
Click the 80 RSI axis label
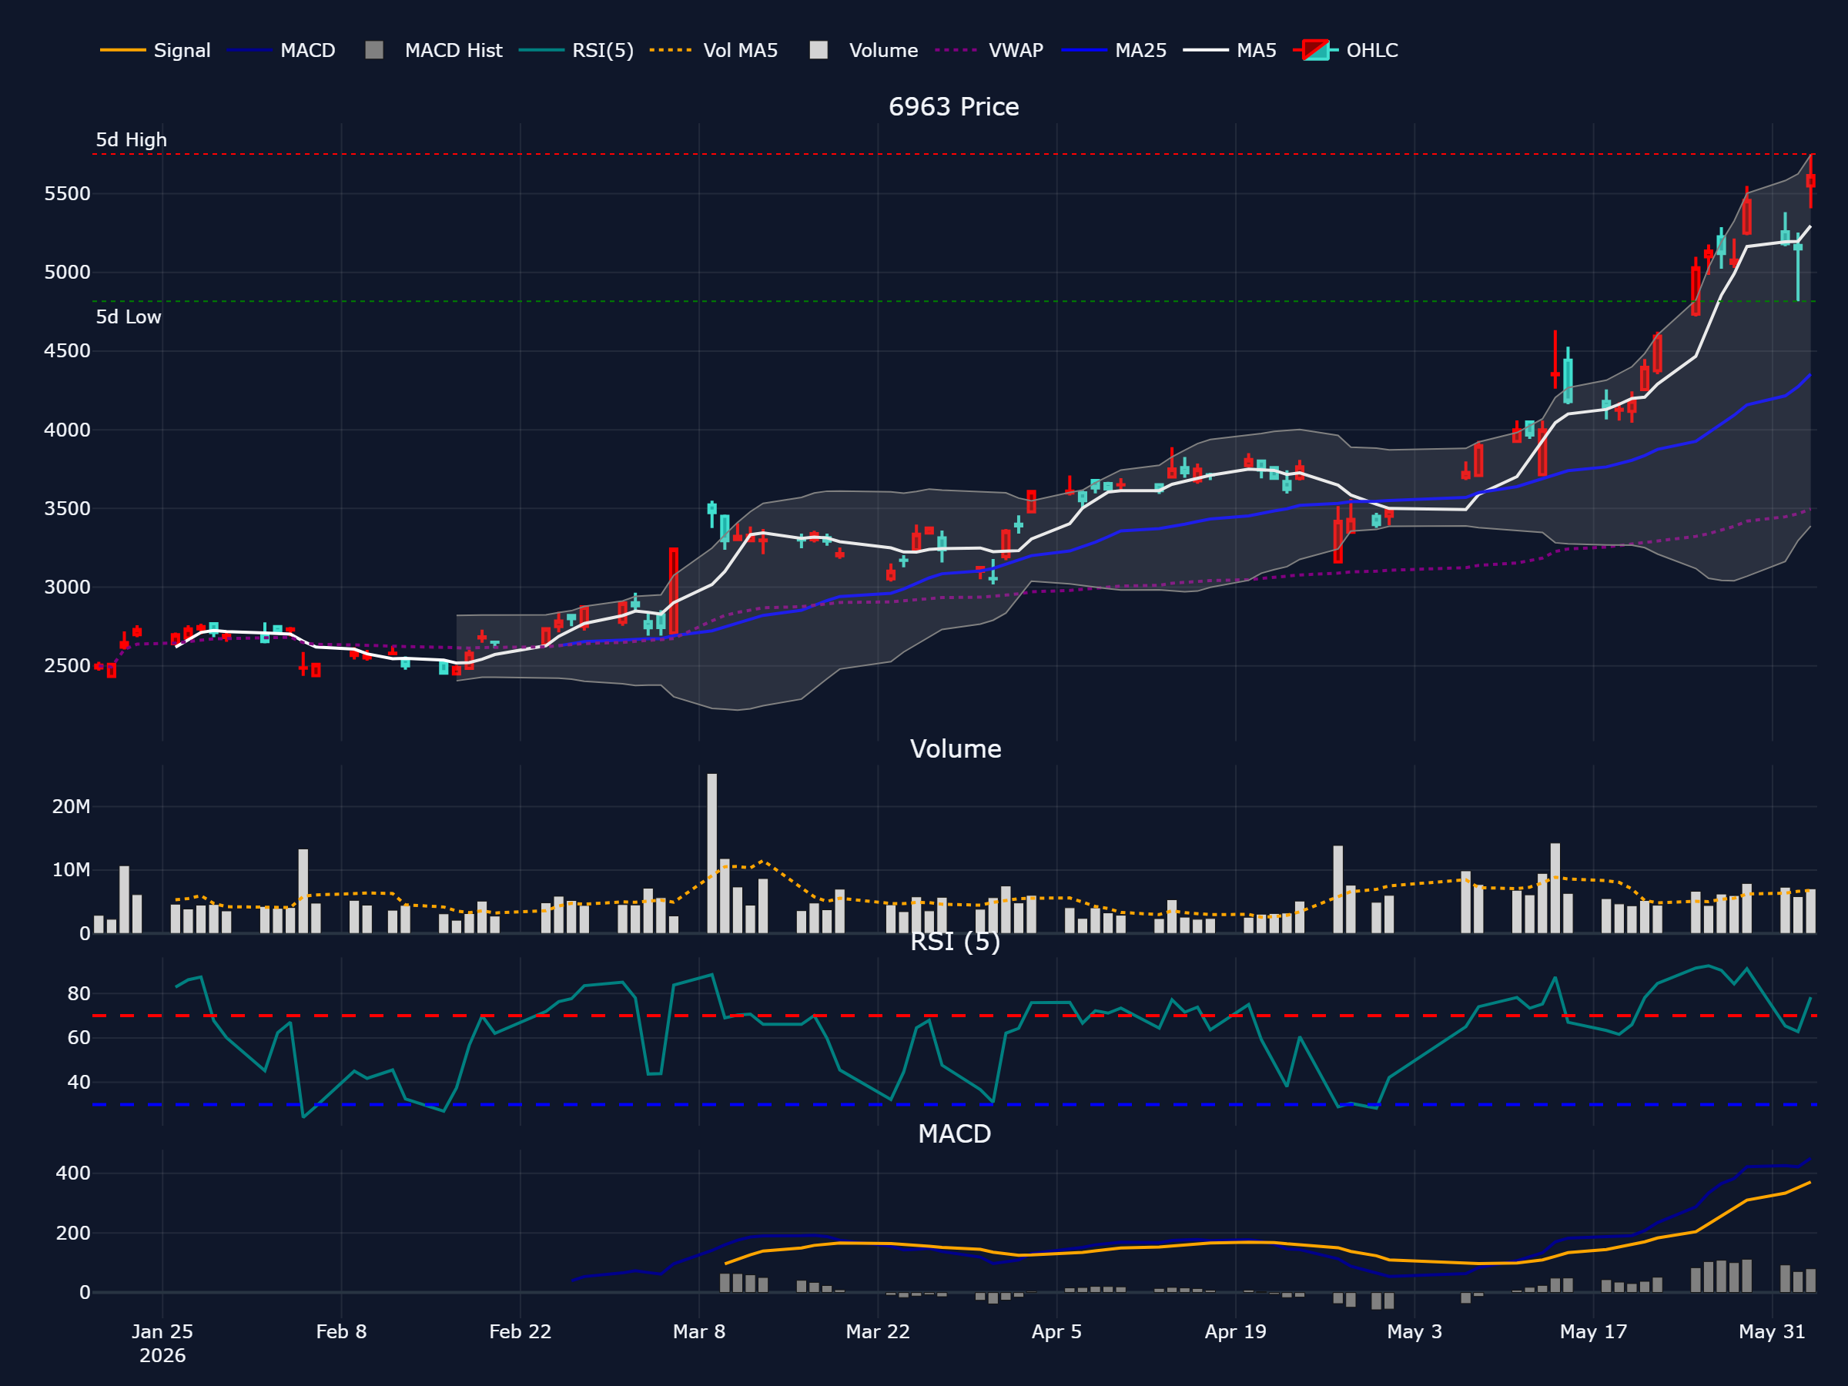pos(79,994)
